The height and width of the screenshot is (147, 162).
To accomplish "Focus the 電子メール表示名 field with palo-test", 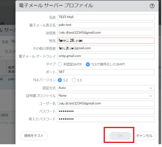I will [x=106, y=25].
